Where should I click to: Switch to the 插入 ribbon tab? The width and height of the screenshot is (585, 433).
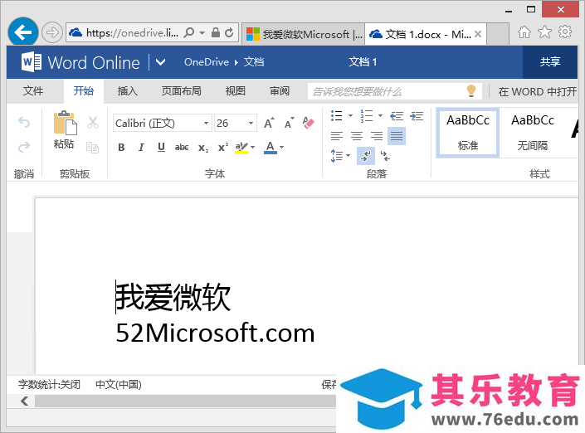(128, 91)
